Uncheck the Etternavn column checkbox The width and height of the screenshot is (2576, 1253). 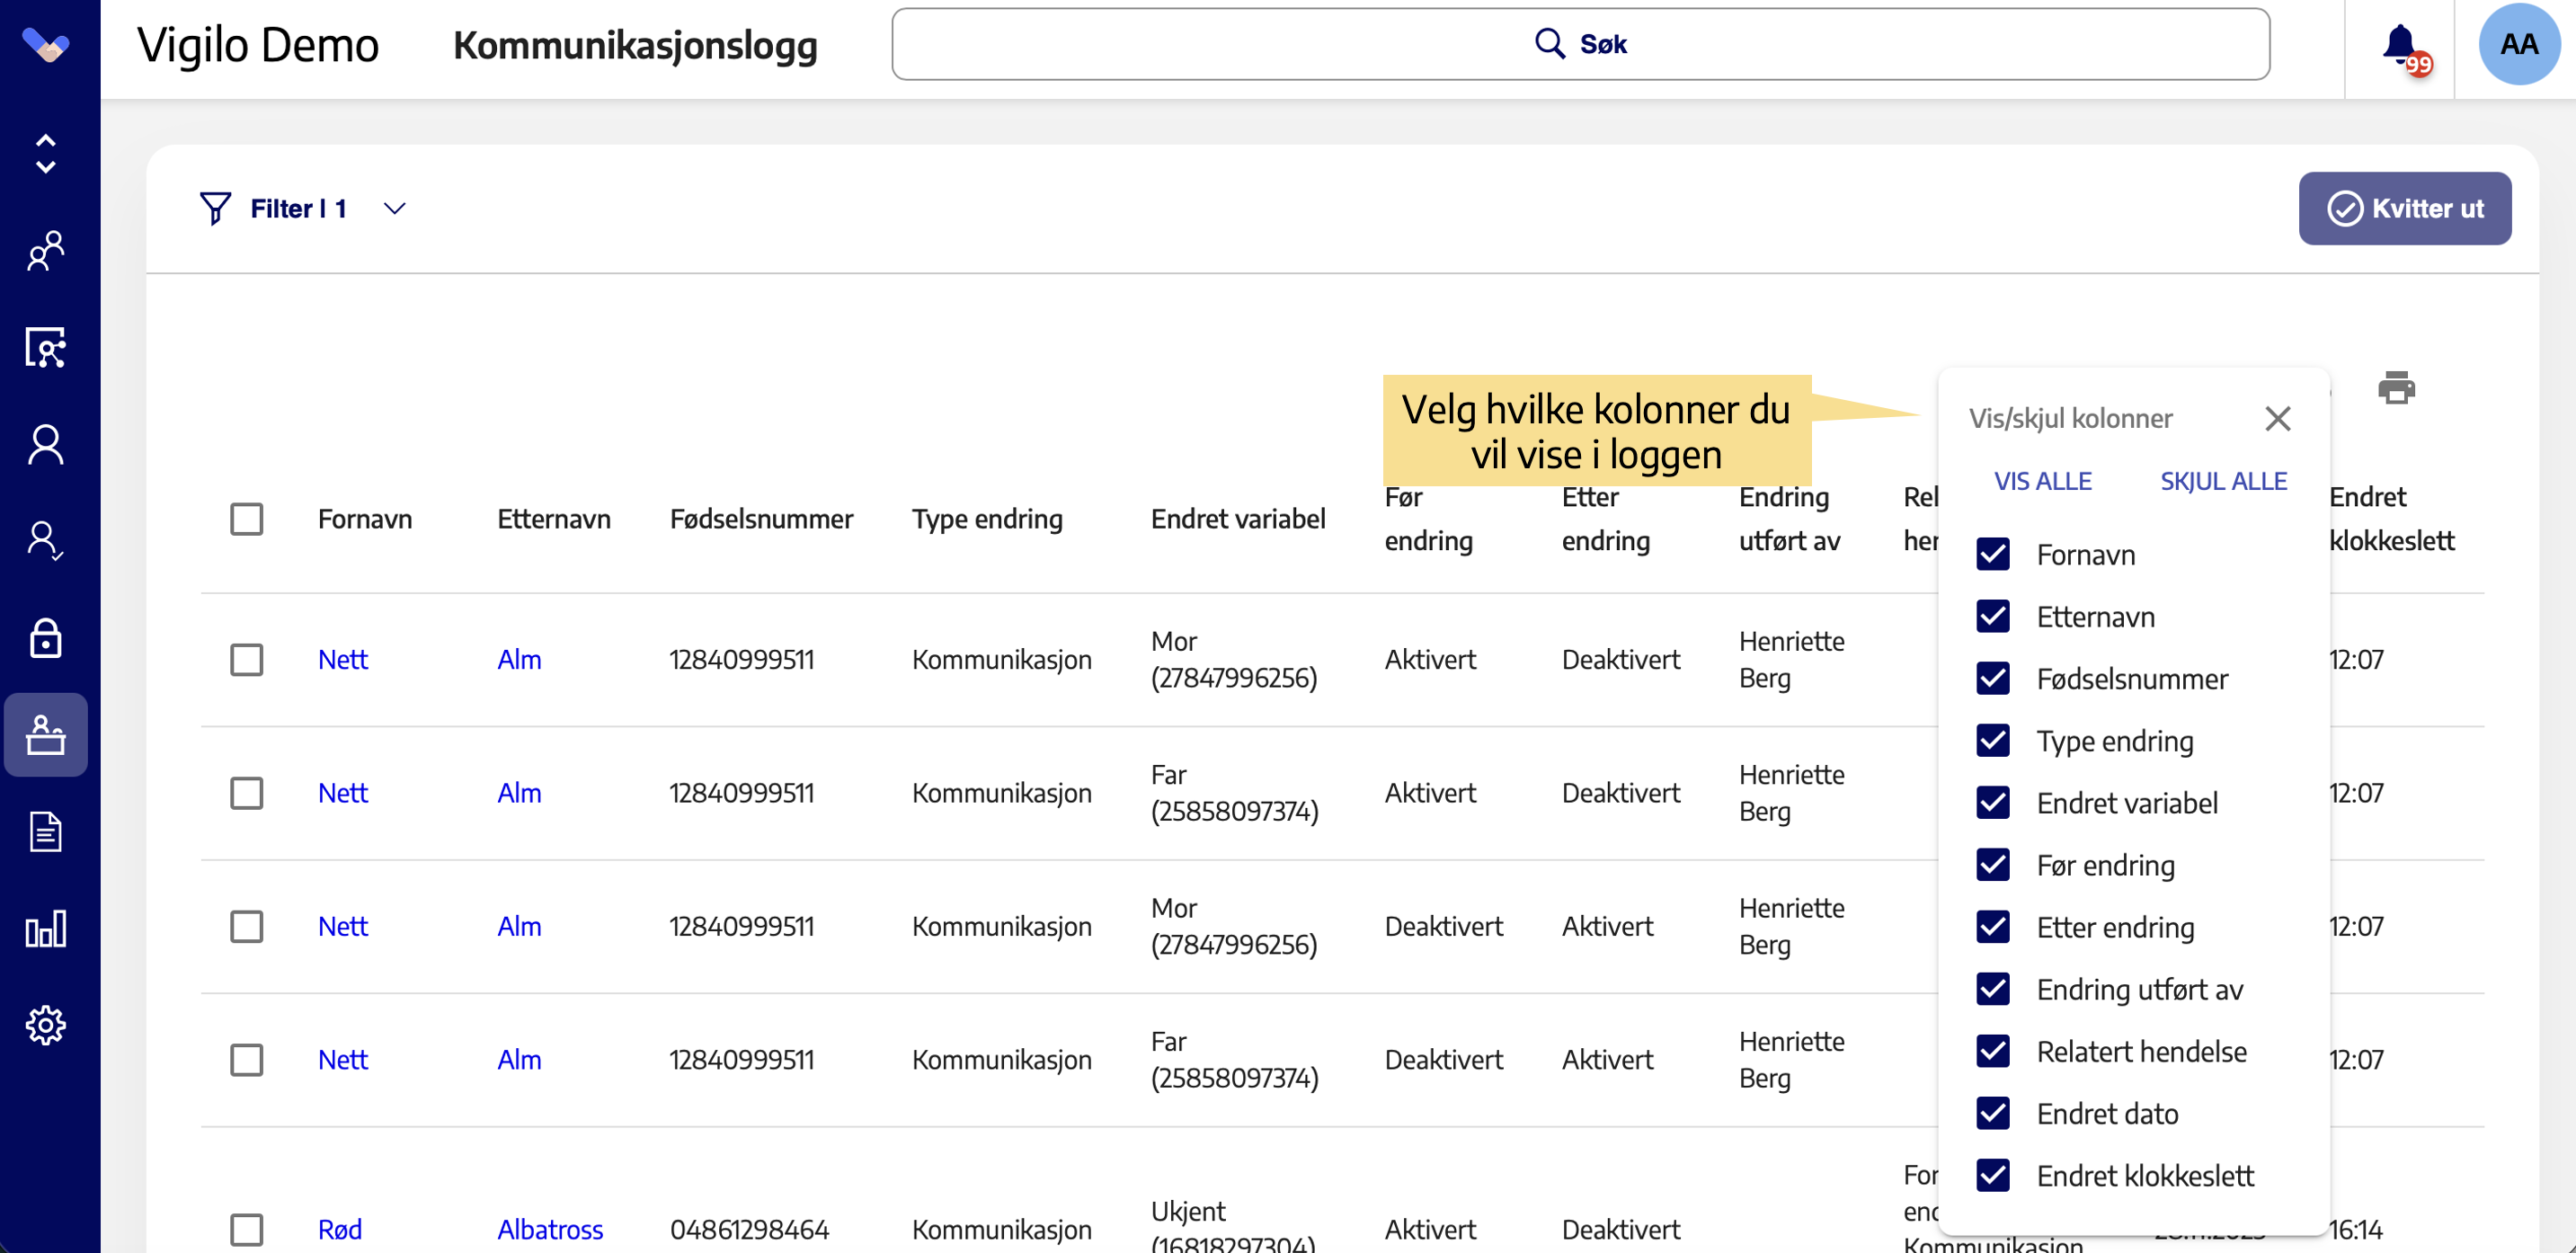1992,616
